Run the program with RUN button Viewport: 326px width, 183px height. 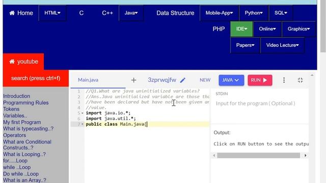260,80
